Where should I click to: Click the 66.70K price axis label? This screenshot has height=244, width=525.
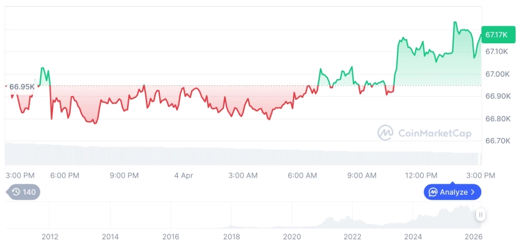coord(497,141)
